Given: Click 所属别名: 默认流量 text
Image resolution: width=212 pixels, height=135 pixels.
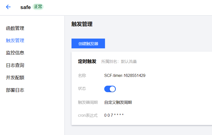Looking at the screenshot, I should [x=119, y=62].
